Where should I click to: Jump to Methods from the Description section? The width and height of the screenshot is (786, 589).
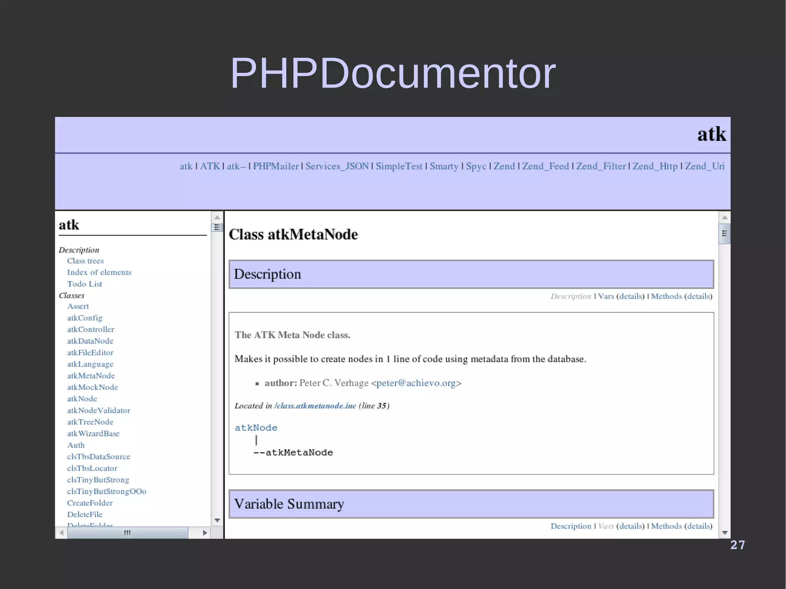(666, 296)
